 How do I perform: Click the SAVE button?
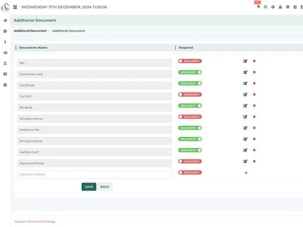point(89,186)
